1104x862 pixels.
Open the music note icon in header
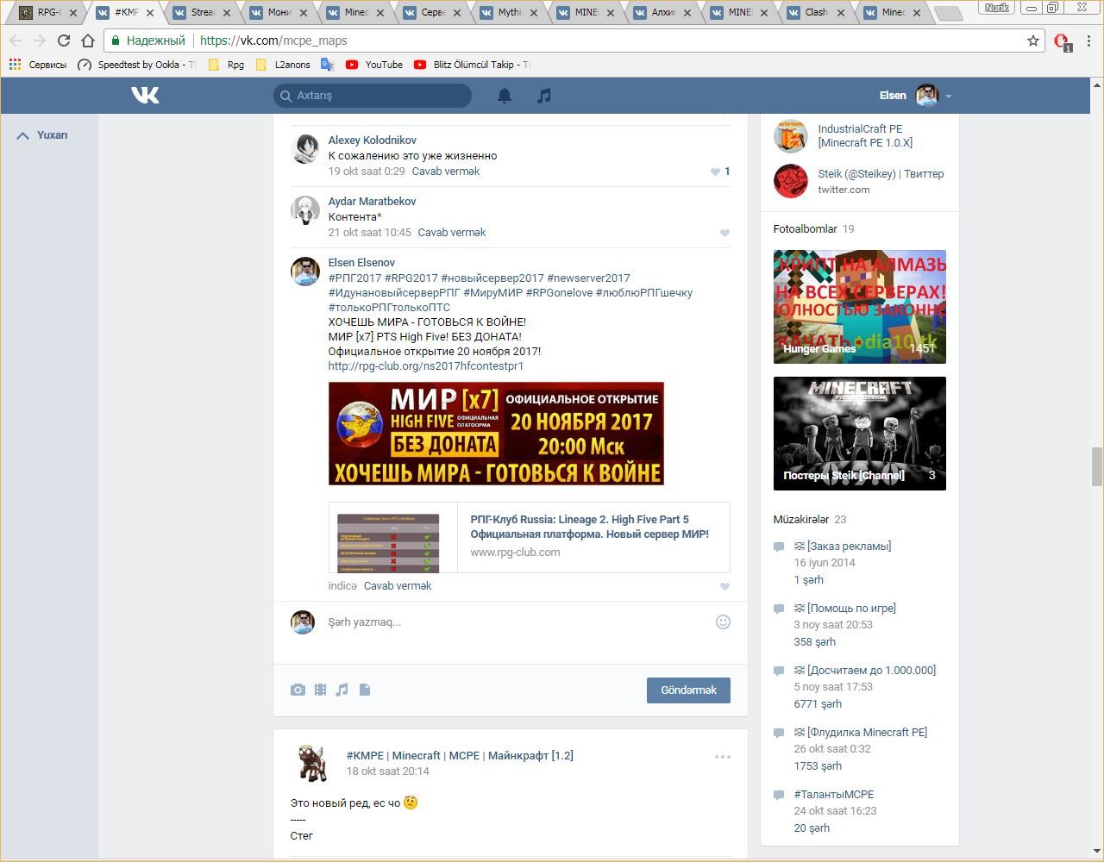(543, 96)
